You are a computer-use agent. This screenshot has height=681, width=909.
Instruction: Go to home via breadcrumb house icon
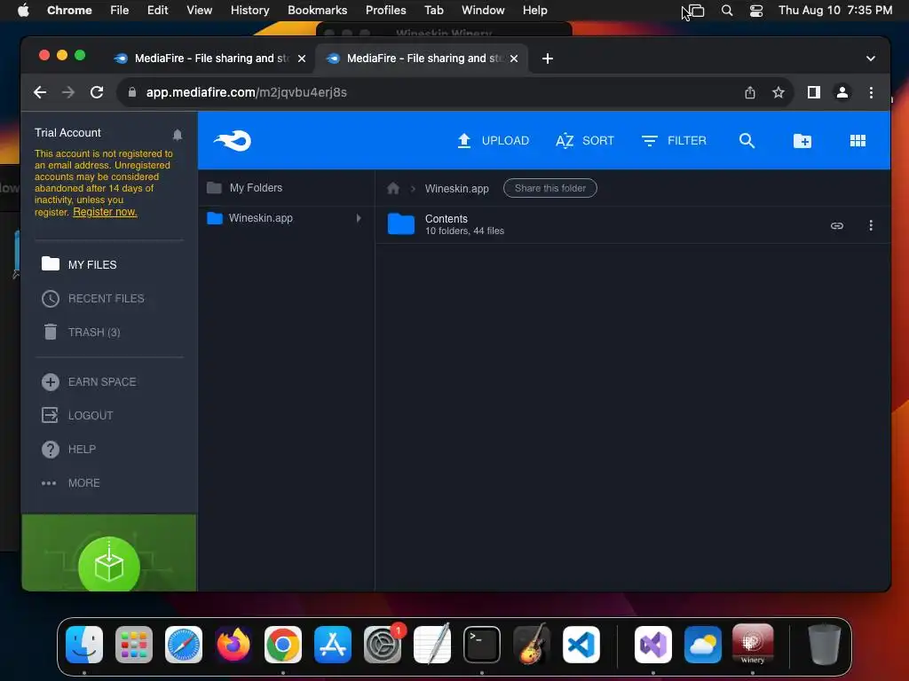coord(393,188)
